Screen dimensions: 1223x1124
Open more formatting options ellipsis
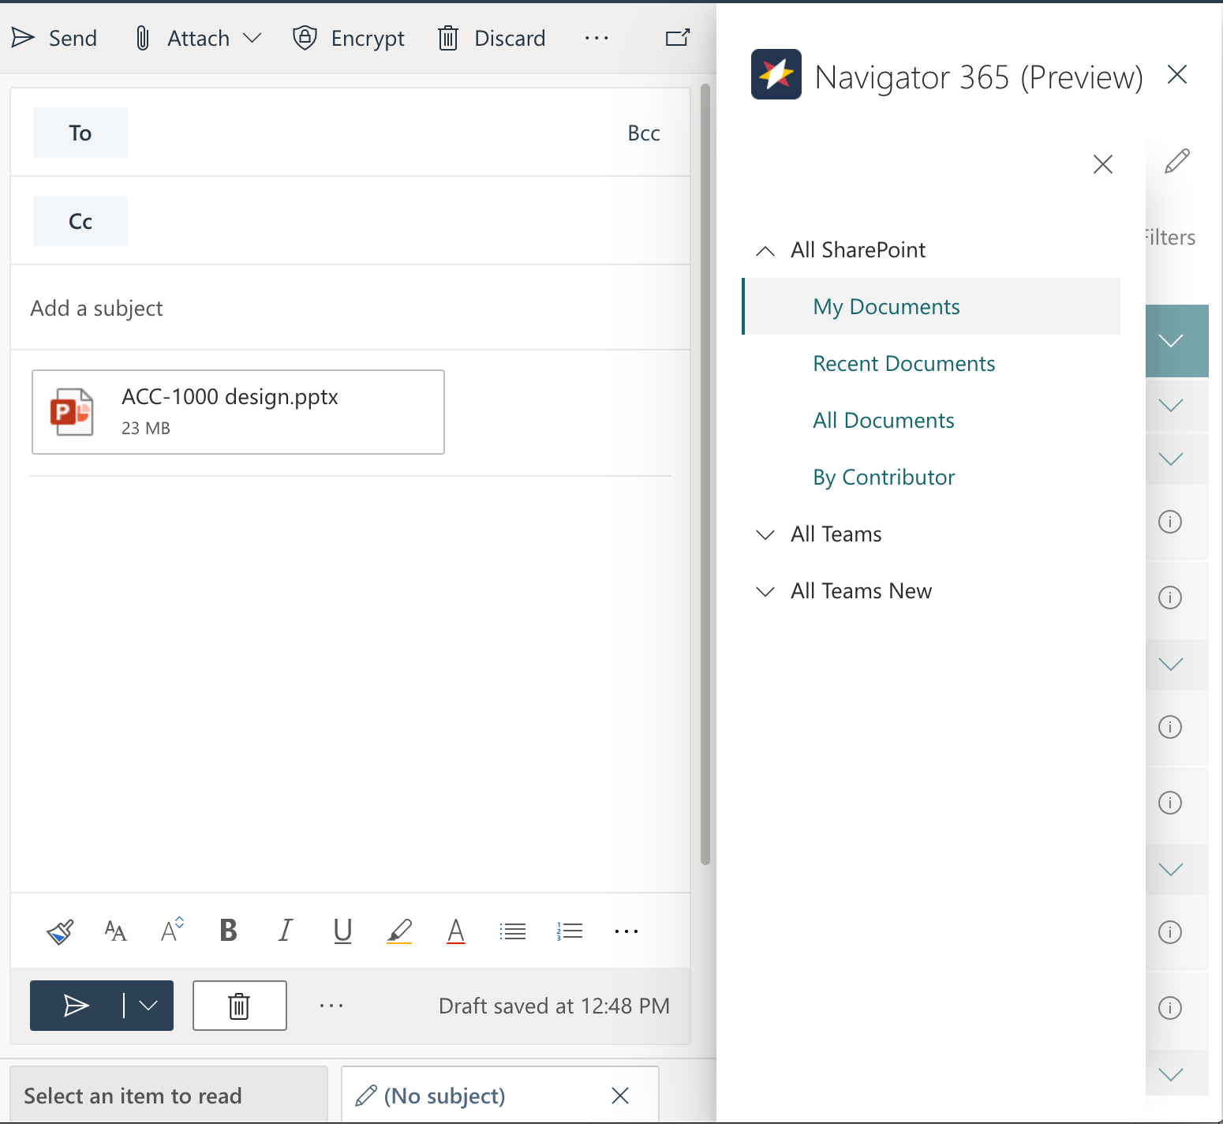point(626,931)
